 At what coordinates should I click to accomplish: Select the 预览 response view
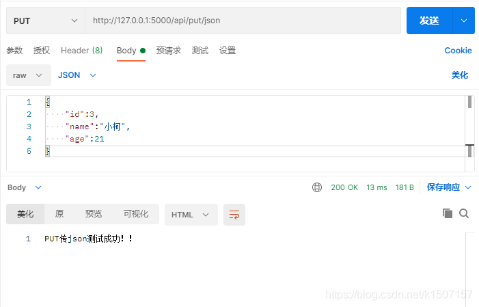tap(94, 214)
